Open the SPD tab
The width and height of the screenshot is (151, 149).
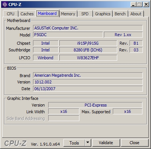[85, 14]
